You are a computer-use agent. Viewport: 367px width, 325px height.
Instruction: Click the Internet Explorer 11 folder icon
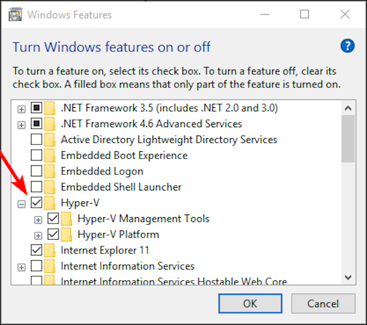pyautogui.click(x=50, y=250)
